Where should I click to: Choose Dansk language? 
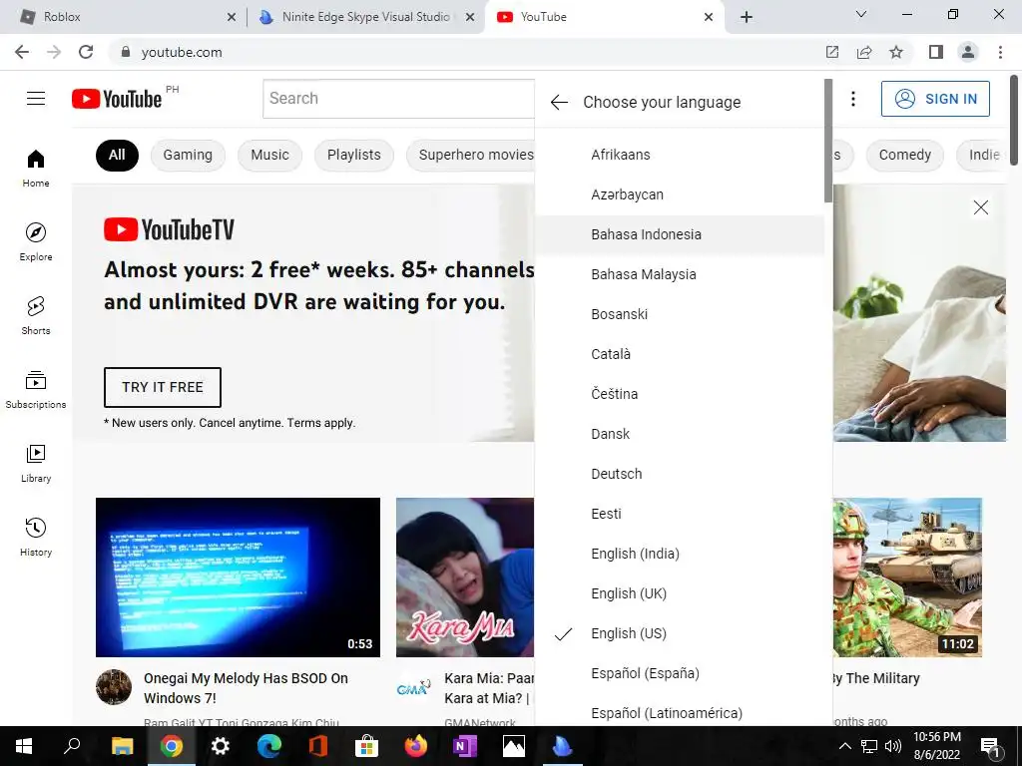point(679,434)
